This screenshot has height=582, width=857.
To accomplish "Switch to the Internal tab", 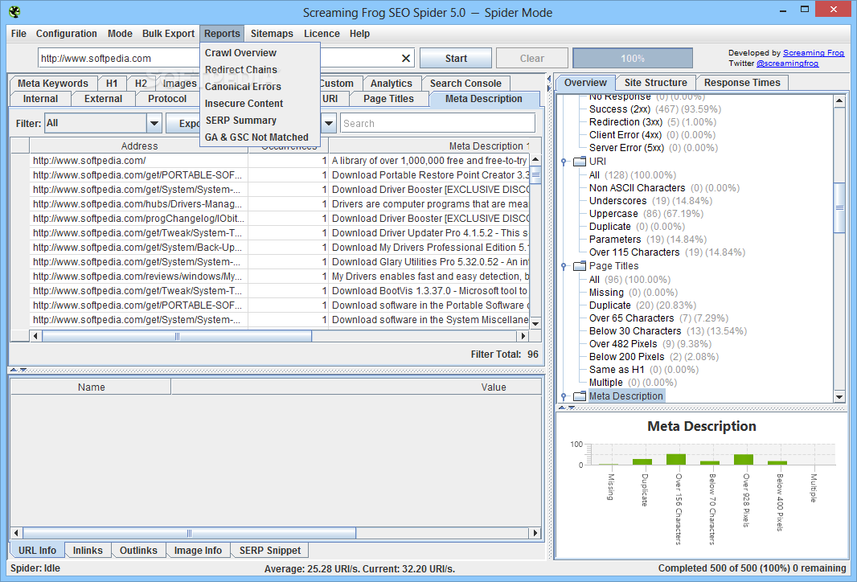I will (40, 99).
